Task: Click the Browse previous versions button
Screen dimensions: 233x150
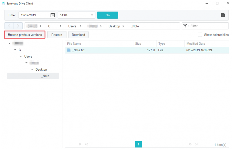Action: pos(25,35)
